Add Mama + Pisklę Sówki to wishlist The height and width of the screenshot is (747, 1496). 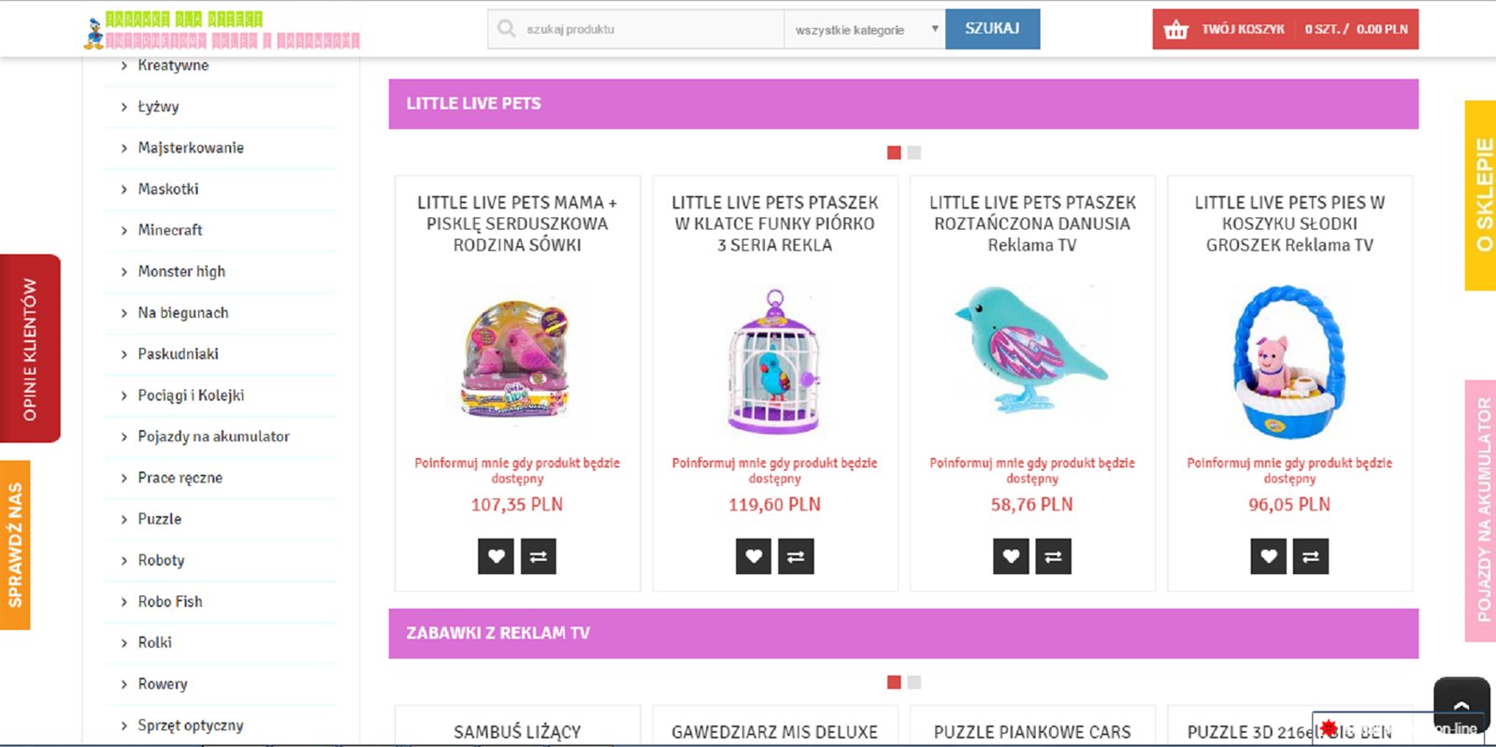pos(496,556)
